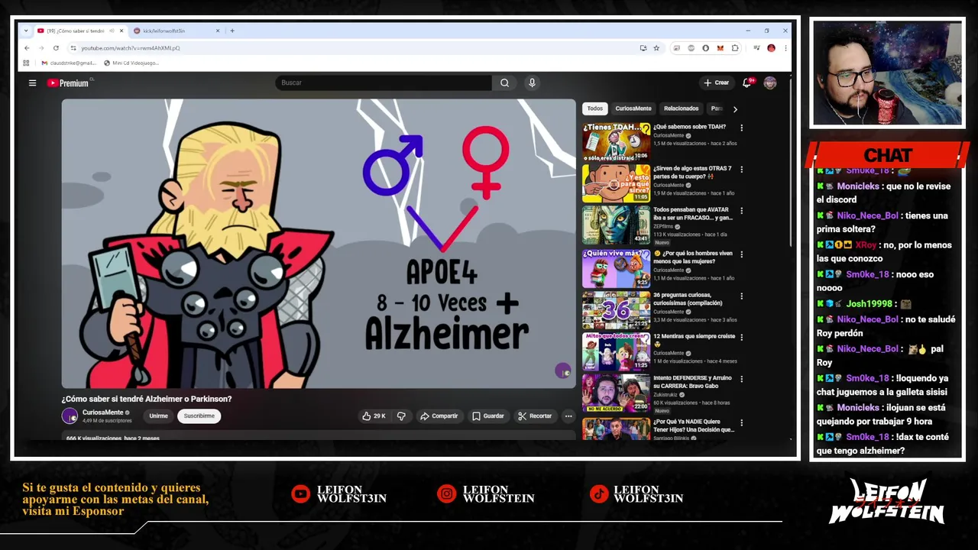Image resolution: width=978 pixels, height=550 pixels.
Task: Open the browser extensions puzzle icon
Action: [735, 48]
